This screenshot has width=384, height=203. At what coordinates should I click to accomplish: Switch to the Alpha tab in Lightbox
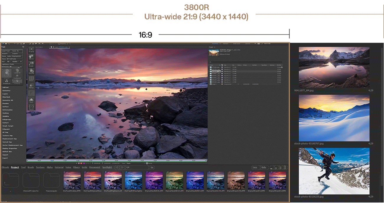50,167
